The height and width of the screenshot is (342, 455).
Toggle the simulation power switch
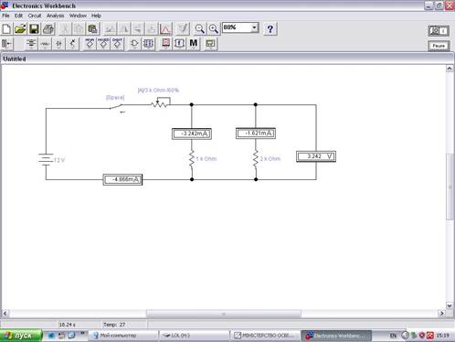point(439,31)
